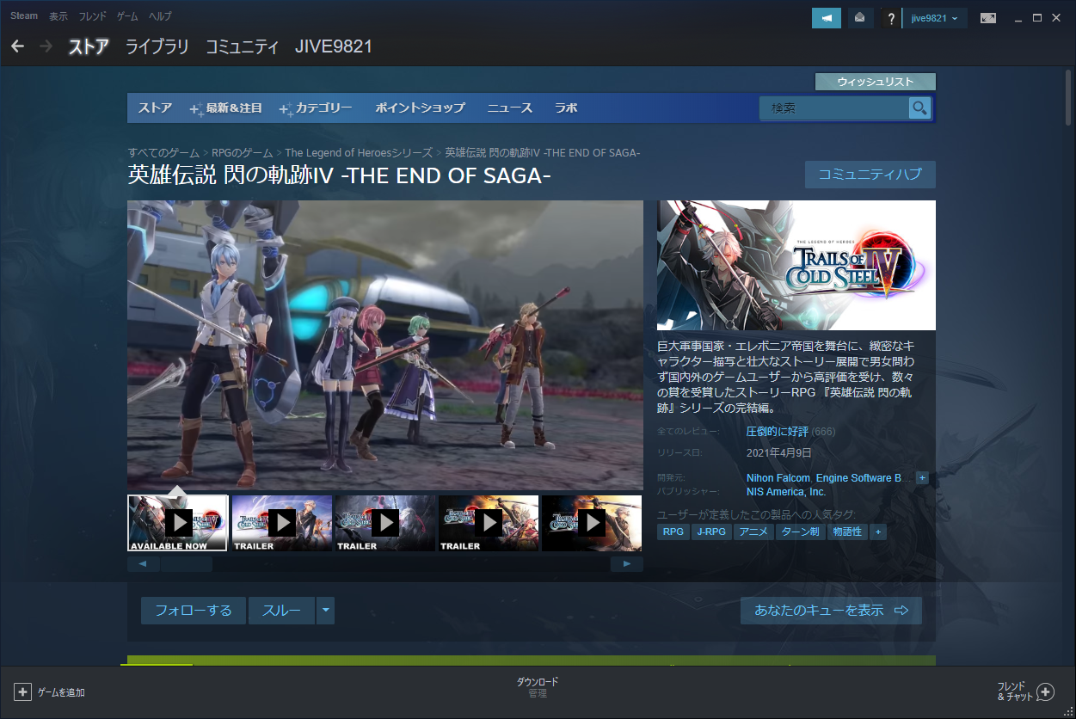Play the second TRAILER thumbnail
The height and width of the screenshot is (719, 1076).
point(281,523)
